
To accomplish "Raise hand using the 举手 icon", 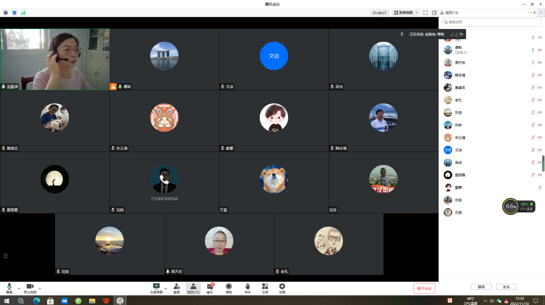I will click(248, 288).
